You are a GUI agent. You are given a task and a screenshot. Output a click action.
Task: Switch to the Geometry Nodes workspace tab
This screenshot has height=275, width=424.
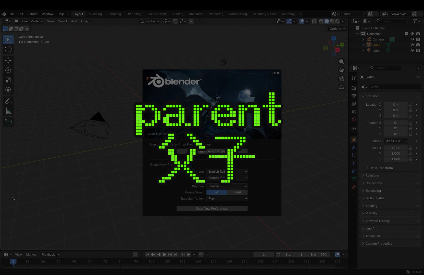click(x=264, y=14)
